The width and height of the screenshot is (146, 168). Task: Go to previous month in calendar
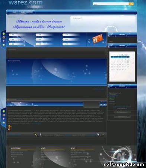click(x=117, y=55)
